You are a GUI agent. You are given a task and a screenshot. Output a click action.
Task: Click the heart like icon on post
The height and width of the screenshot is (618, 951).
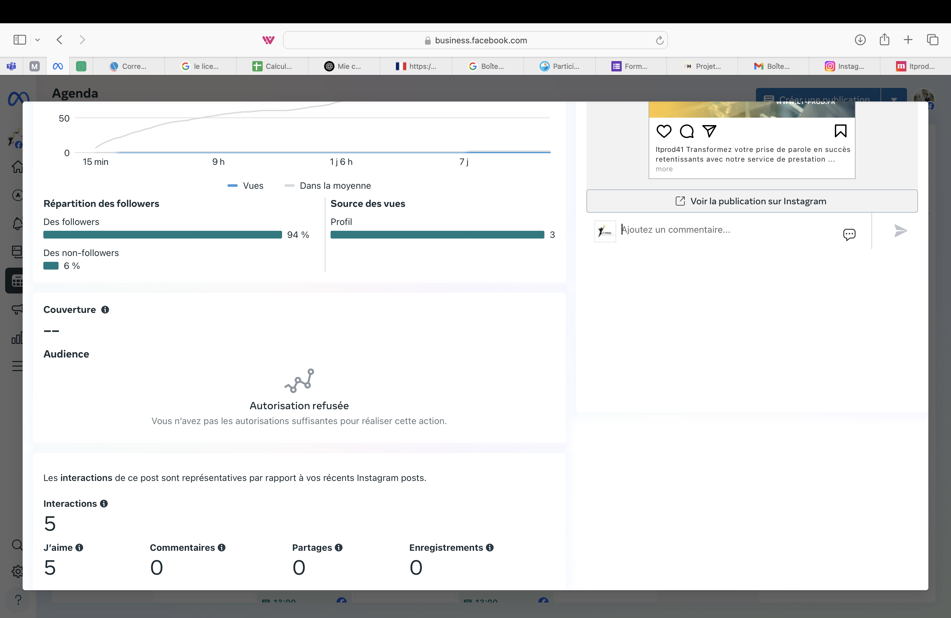click(x=664, y=131)
